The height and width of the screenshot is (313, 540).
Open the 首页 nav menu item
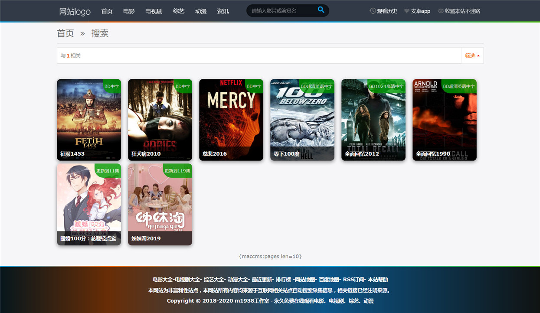[107, 11]
